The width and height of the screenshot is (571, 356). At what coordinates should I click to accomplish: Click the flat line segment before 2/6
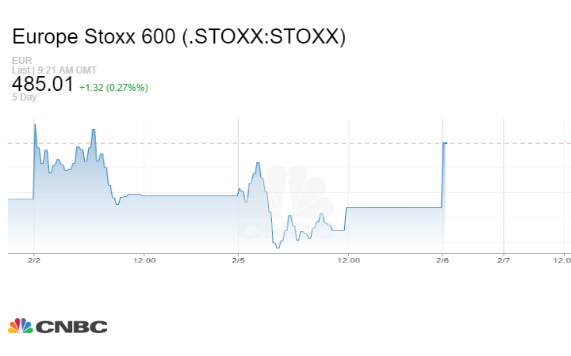pos(393,207)
